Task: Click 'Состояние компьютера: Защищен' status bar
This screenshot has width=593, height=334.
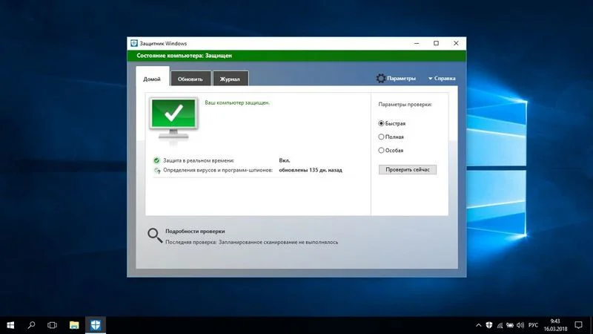Action: [x=296, y=56]
